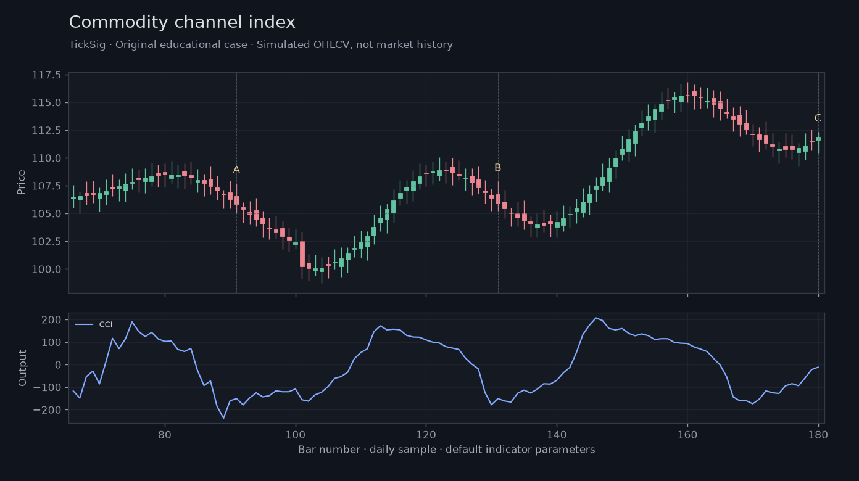This screenshot has height=481, width=859.
Task: Click the CCI legend entry
Action: 94,324
